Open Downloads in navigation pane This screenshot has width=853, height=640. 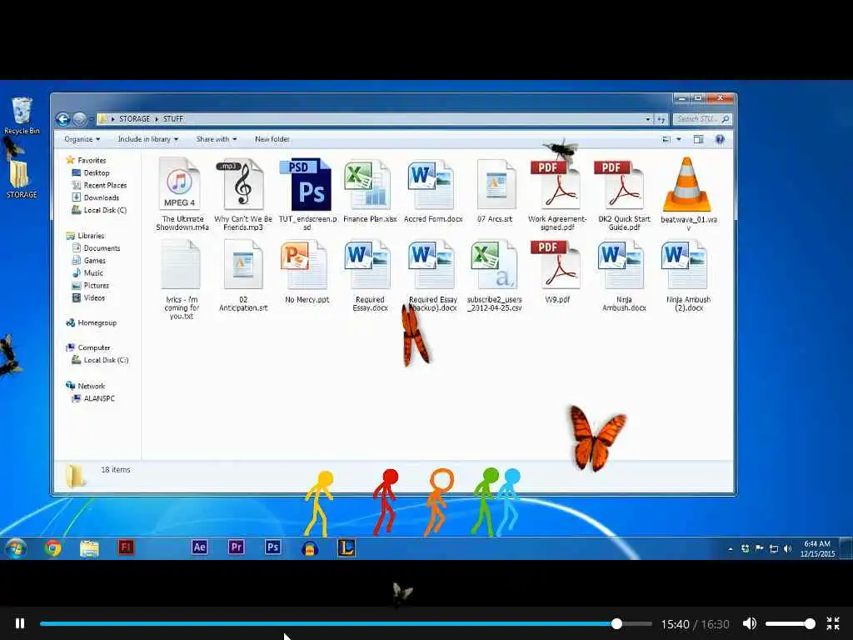coord(95,197)
